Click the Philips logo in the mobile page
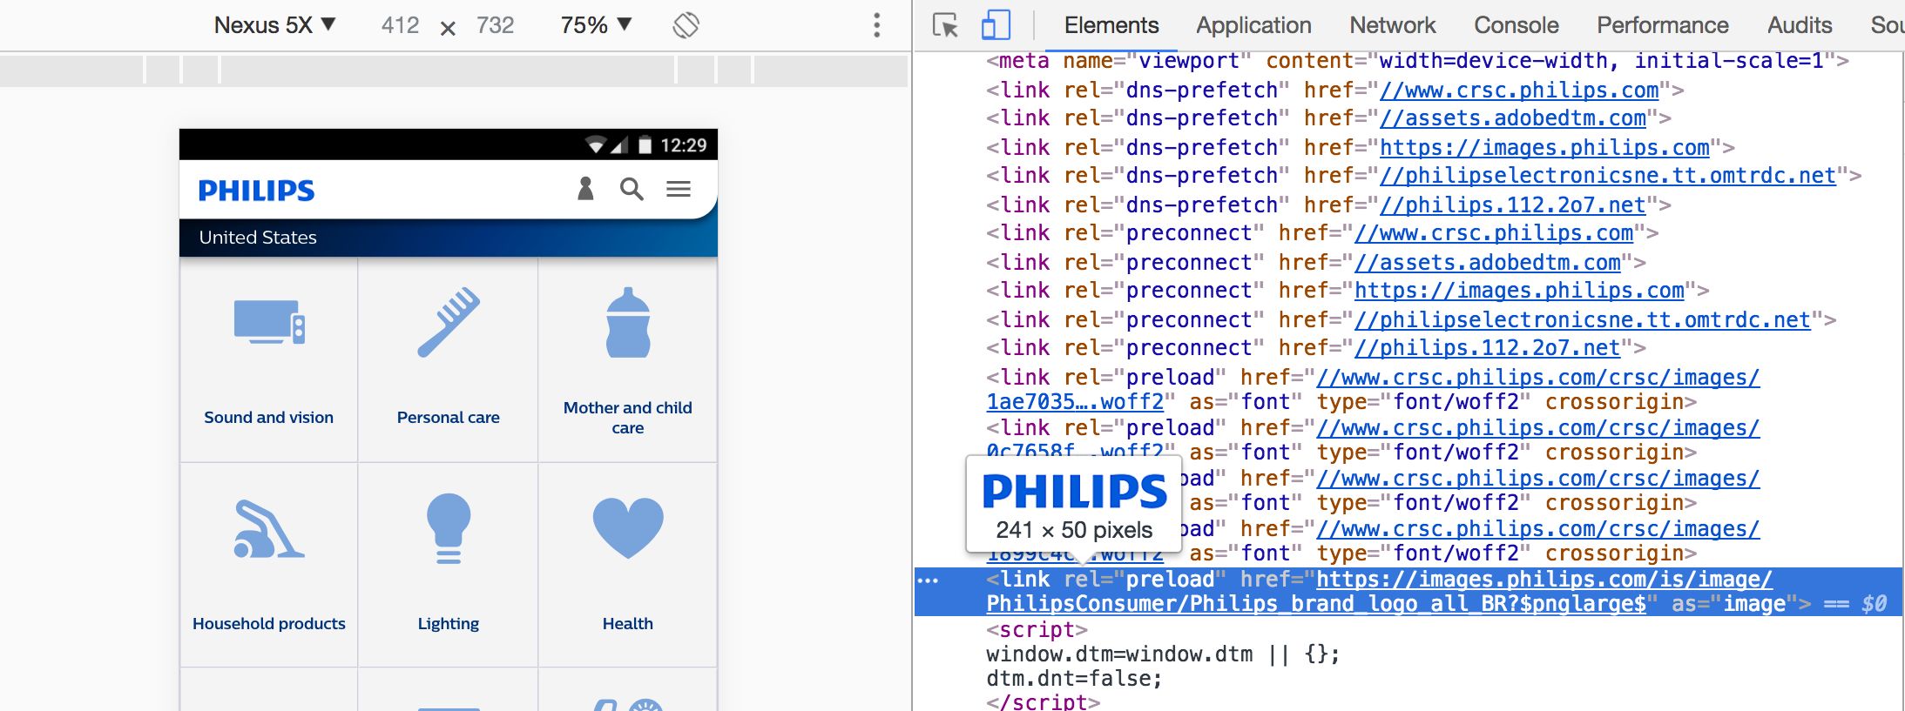 click(x=256, y=191)
